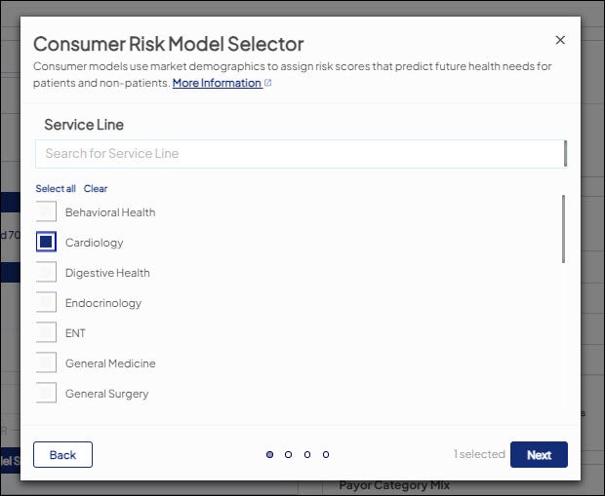Select the ENT checkbox
The height and width of the screenshot is (496, 605).
46,333
